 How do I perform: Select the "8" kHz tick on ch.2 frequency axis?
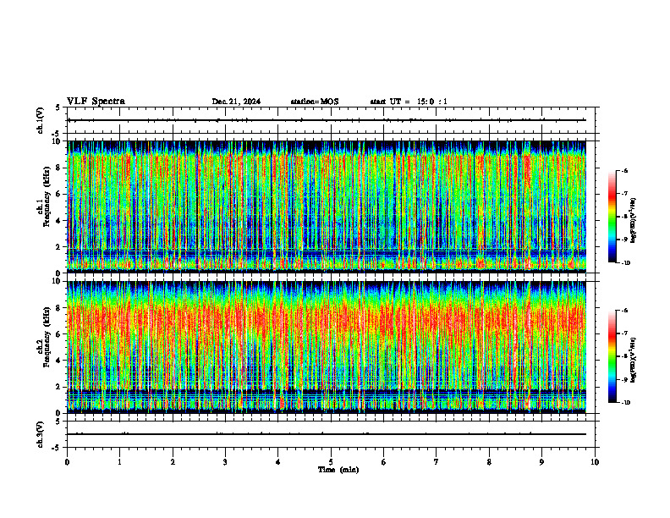[59, 308]
